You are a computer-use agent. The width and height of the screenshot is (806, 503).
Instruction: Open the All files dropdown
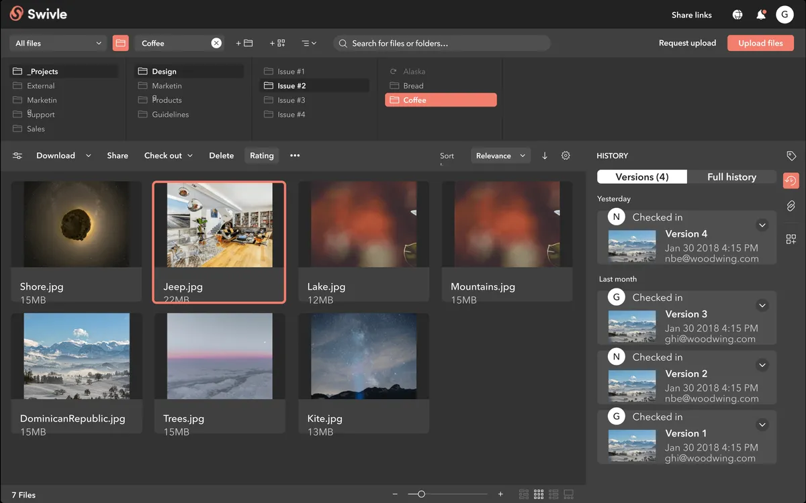tap(58, 43)
